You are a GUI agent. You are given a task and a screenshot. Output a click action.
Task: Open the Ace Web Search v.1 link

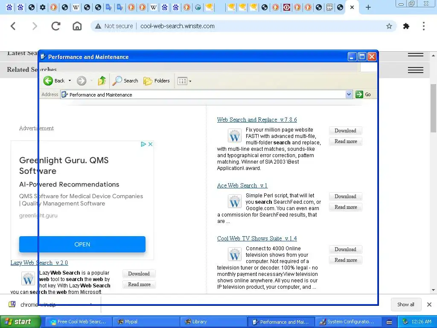(242, 185)
